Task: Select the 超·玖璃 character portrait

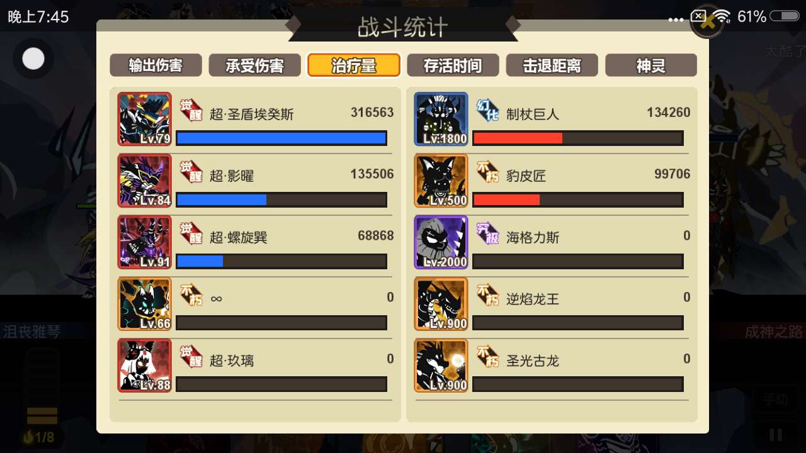Action: [x=144, y=366]
